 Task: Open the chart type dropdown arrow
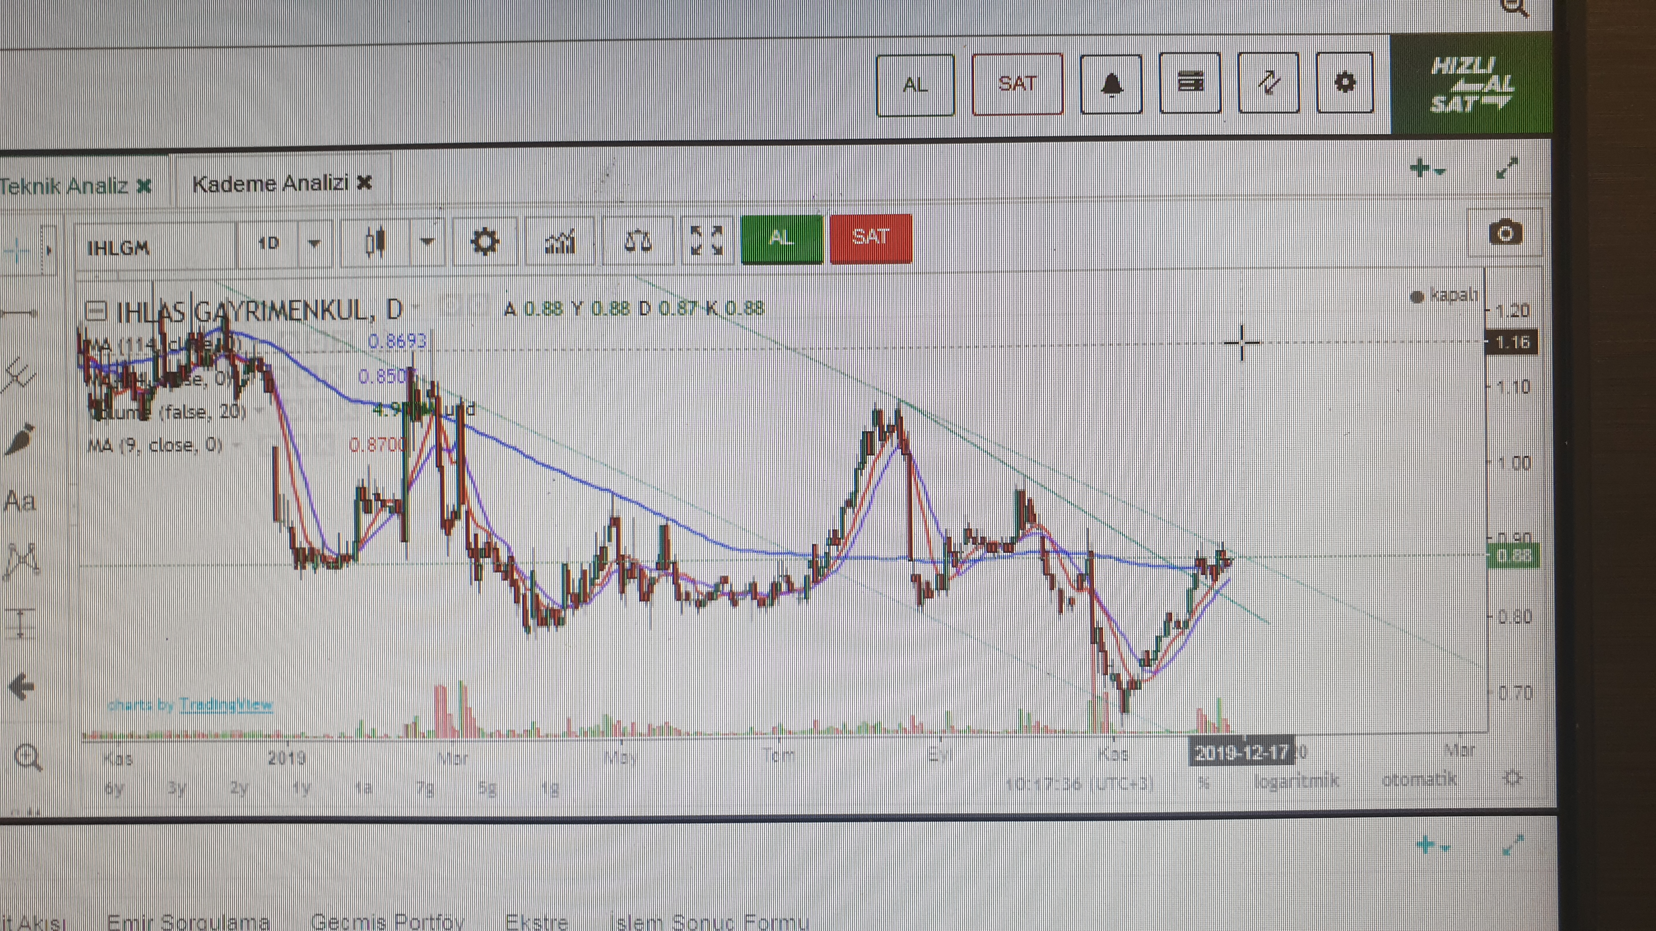click(428, 242)
